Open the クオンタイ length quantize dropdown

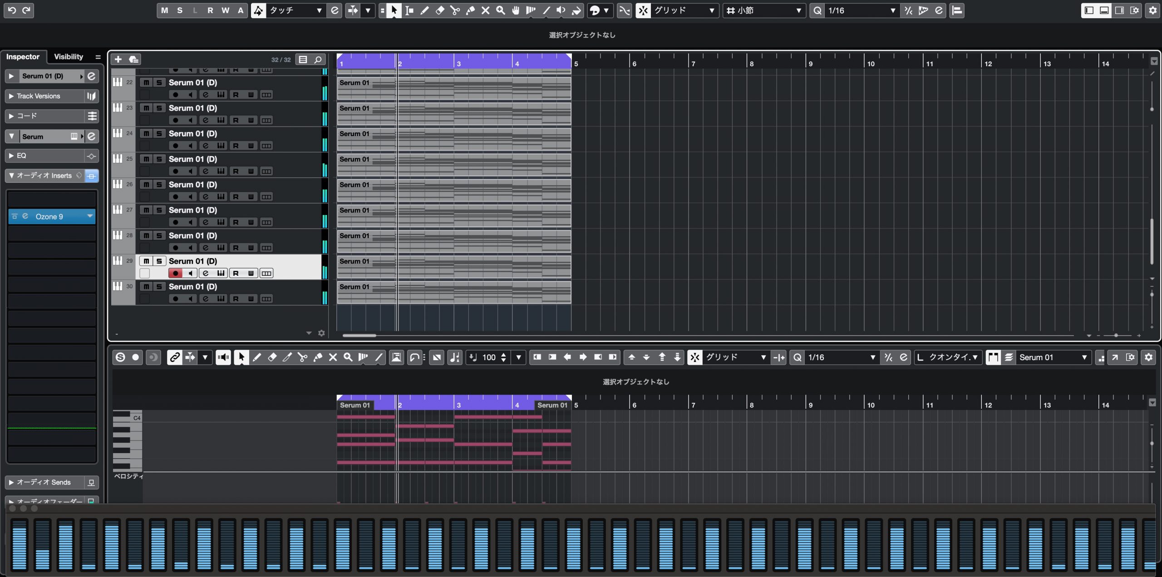948,357
